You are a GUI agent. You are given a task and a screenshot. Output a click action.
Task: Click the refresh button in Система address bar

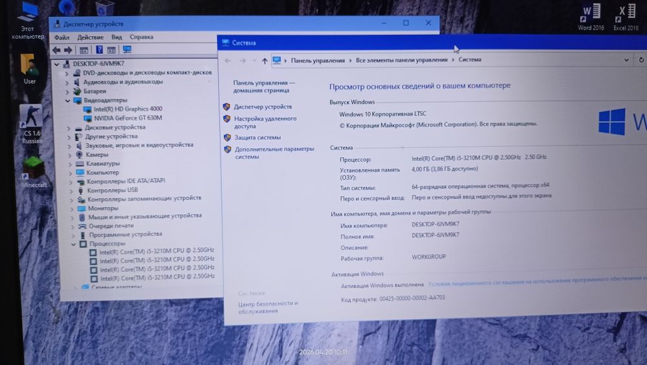coord(641,60)
